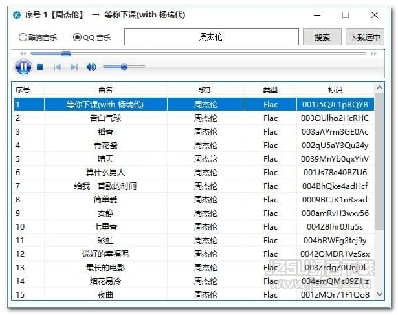Click the scroll down arrow of the list

379,294
